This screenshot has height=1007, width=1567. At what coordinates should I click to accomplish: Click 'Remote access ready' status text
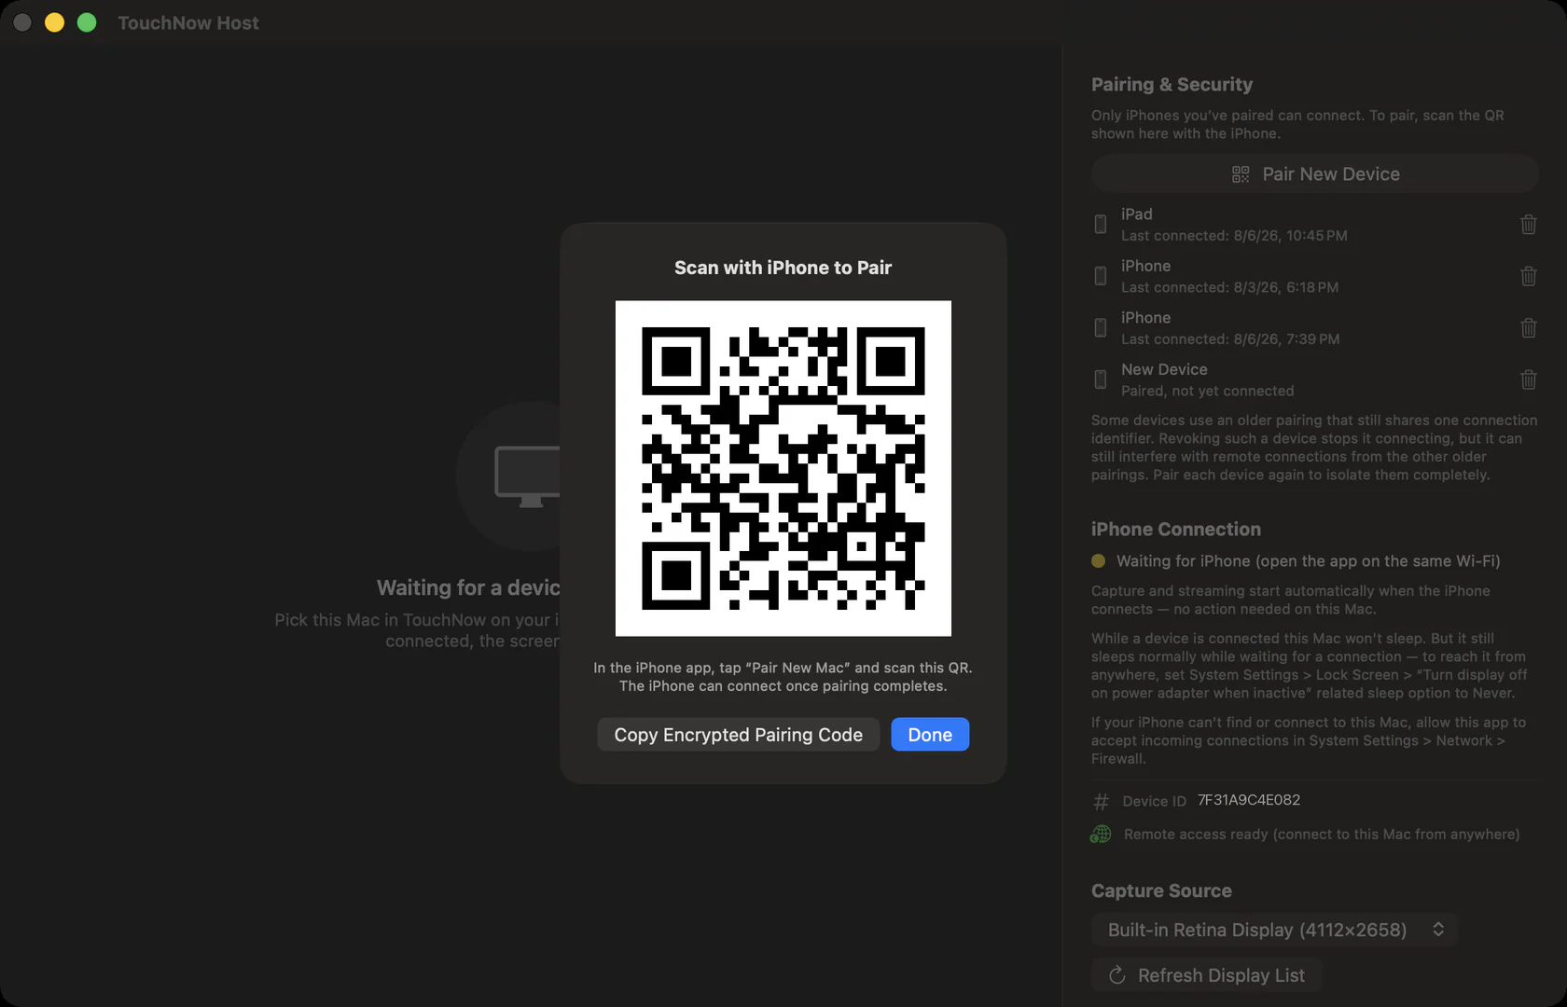click(x=1322, y=835)
